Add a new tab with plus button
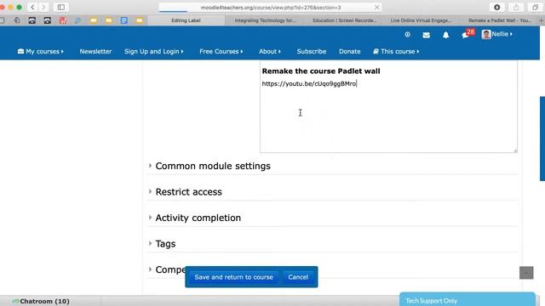This screenshot has width=545, height=306. coord(542,20)
